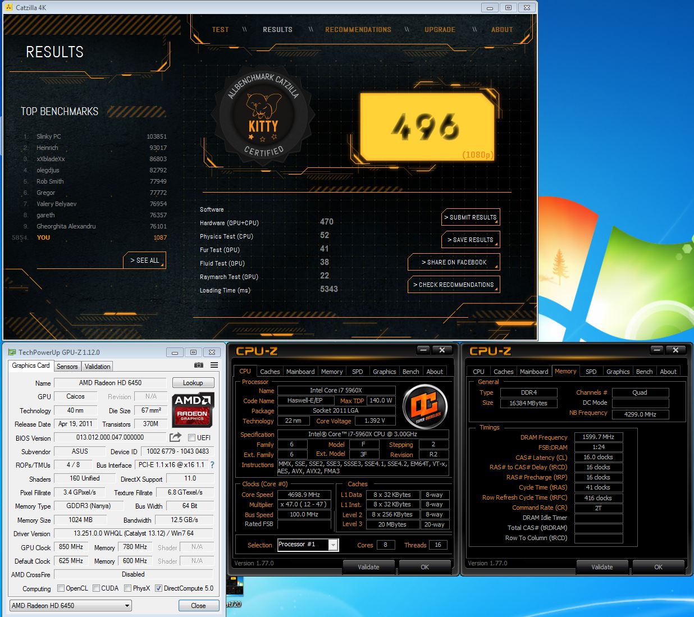Click the 496 score panel
This screenshot has height=617, width=694.
coord(427,127)
